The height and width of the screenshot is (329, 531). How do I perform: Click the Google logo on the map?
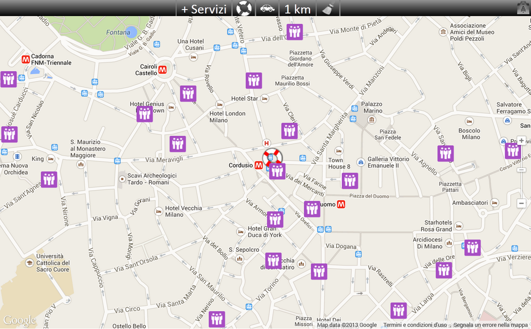20,320
